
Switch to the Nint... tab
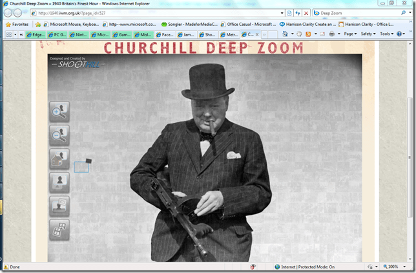click(x=79, y=34)
